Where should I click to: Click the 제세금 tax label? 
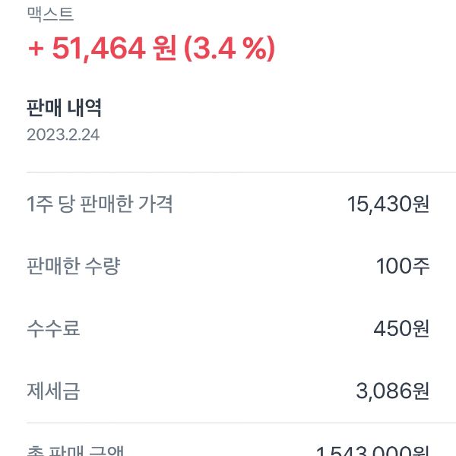[x=53, y=391]
